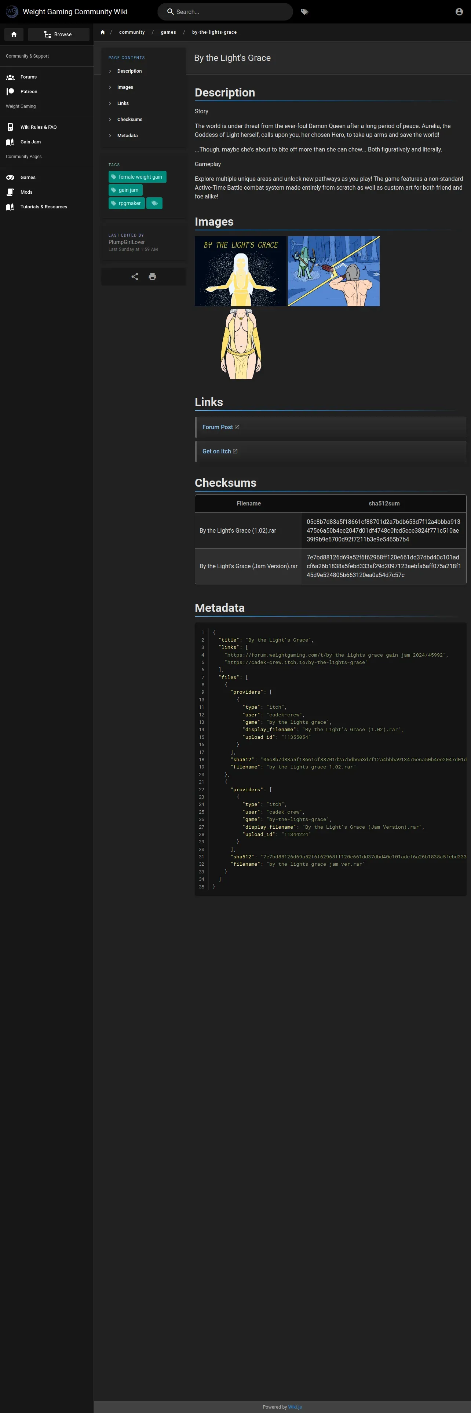Jump to Description in page contents
Screen dimensions: 471x1413
coord(129,71)
